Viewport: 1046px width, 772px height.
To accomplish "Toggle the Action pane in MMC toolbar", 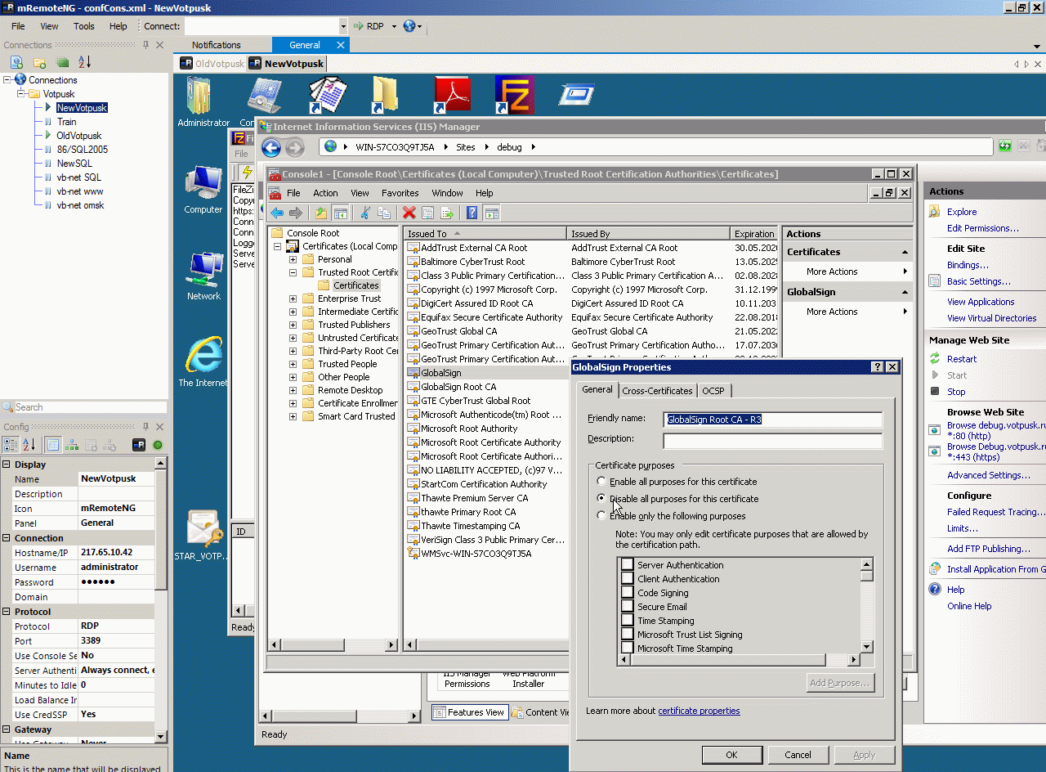I will (491, 213).
